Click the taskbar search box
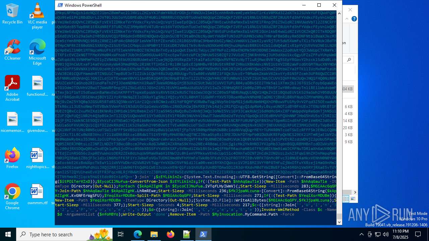The height and width of the screenshot is (241, 429). [x=64, y=234]
